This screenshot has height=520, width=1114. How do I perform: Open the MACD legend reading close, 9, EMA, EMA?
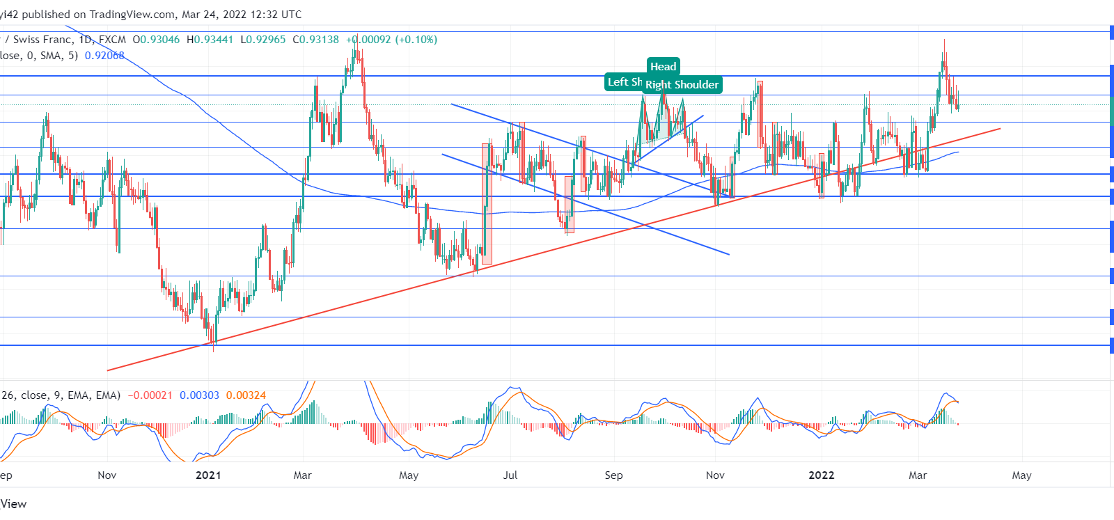click(61, 395)
